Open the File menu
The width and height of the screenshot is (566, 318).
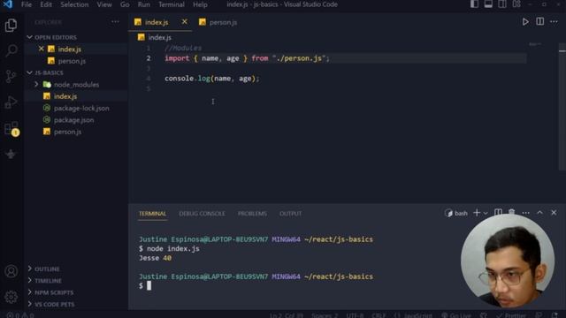[x=27, y=4]
